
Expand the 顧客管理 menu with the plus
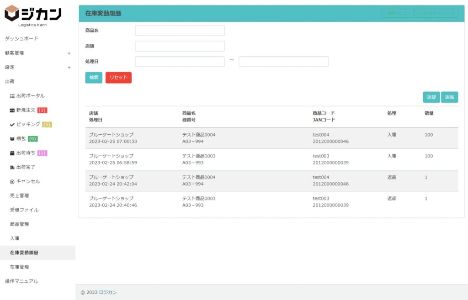pyautogui.click(x=69, y=53)
